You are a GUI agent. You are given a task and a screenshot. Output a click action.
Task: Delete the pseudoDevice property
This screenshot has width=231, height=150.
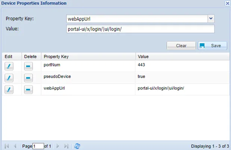click(28, 78)
